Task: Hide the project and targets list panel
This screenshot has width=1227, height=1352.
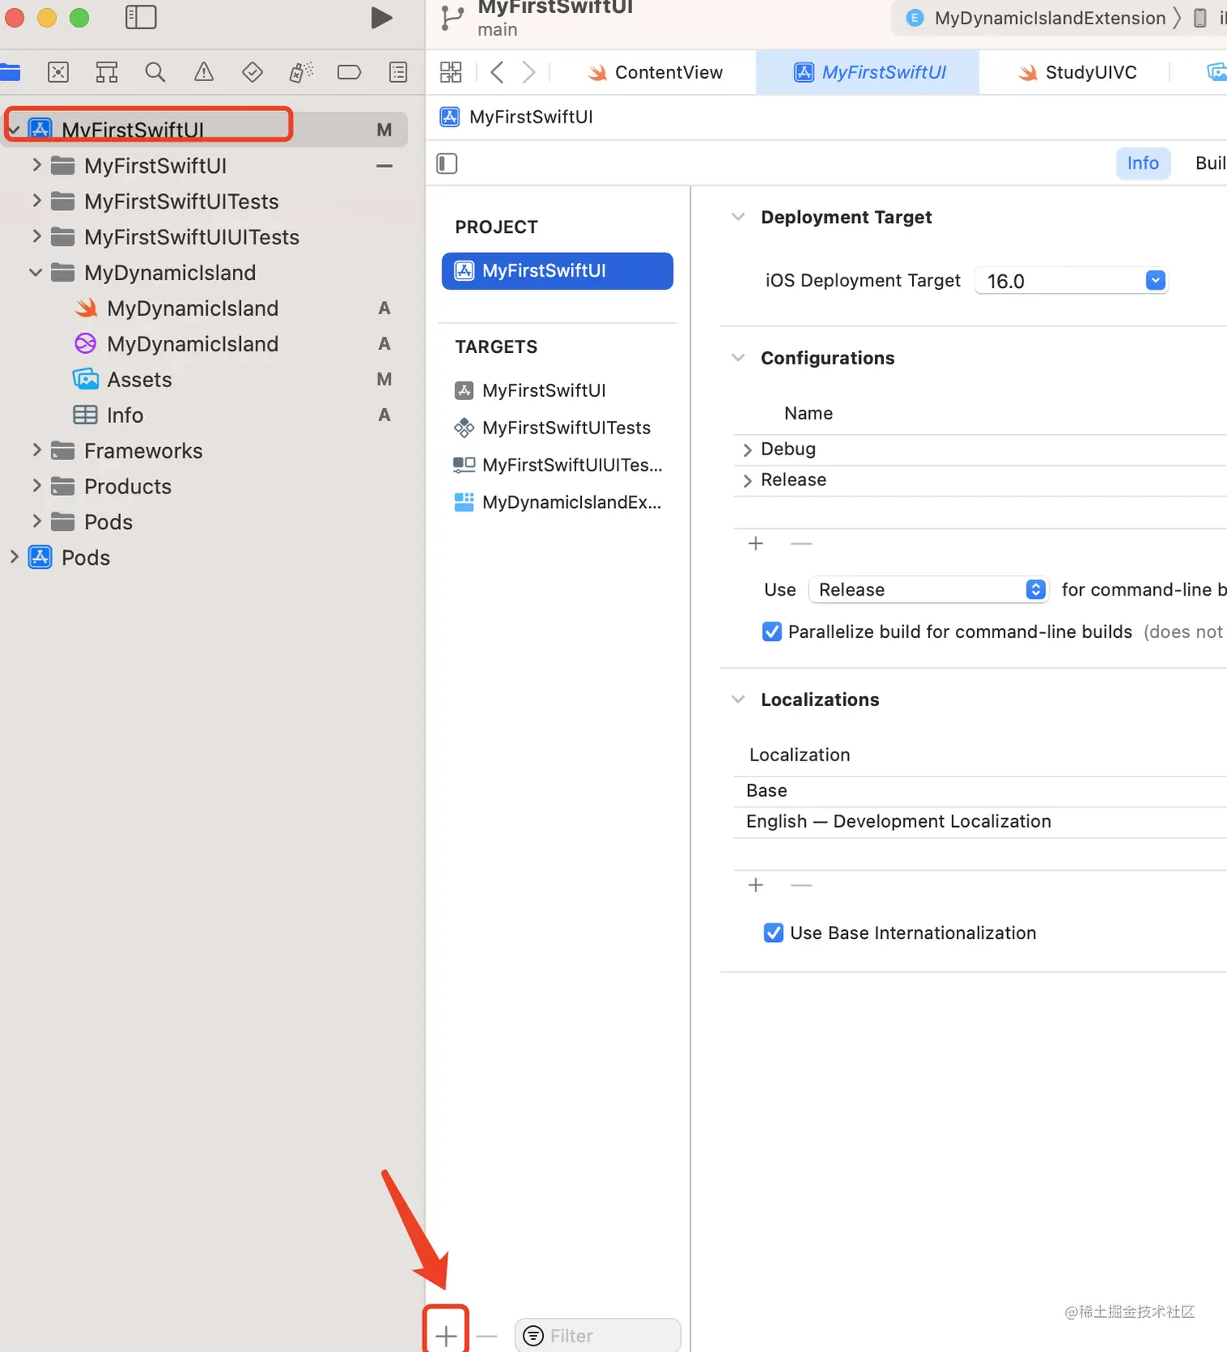Action: pos(446,164)
